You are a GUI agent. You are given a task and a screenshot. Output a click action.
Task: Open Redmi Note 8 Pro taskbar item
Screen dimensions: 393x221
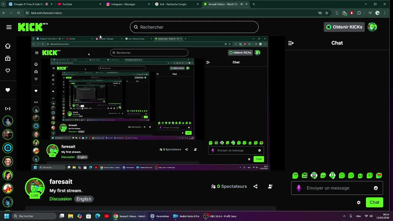(186, 216)
